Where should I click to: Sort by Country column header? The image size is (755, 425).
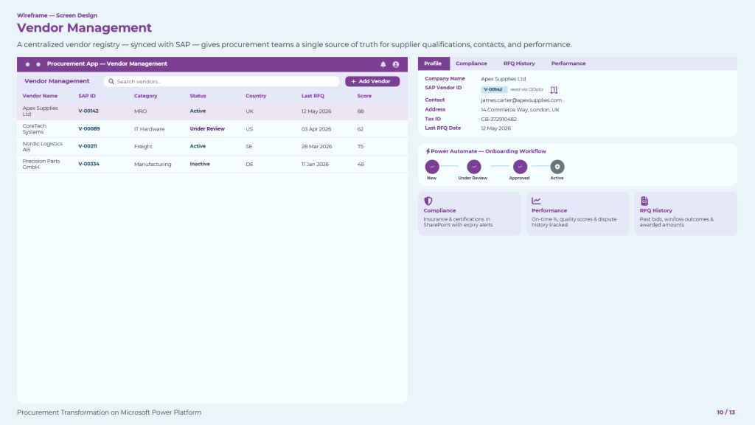256,96
